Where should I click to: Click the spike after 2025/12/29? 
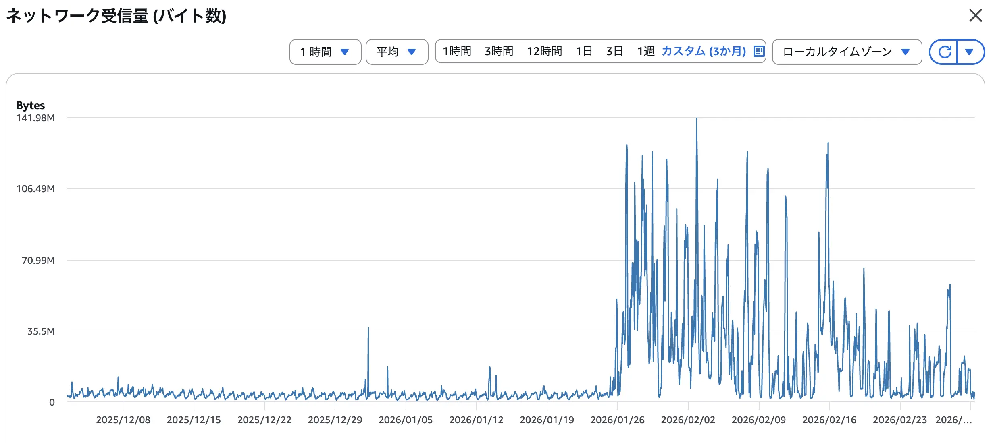(x=368, y=328)
